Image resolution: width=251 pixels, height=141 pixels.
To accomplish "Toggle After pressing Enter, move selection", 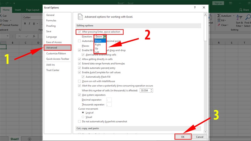I will 79,32.
